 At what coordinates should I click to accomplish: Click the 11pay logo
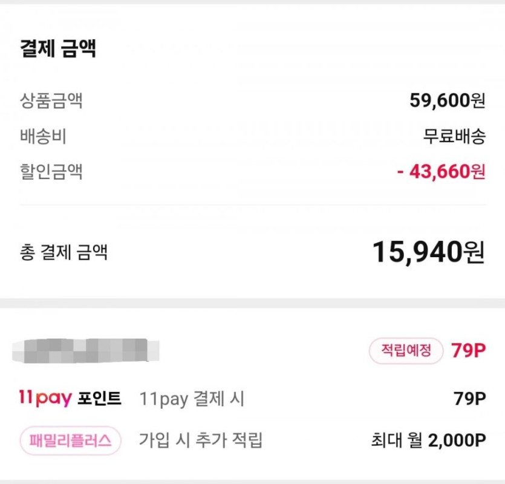(45, 399)
